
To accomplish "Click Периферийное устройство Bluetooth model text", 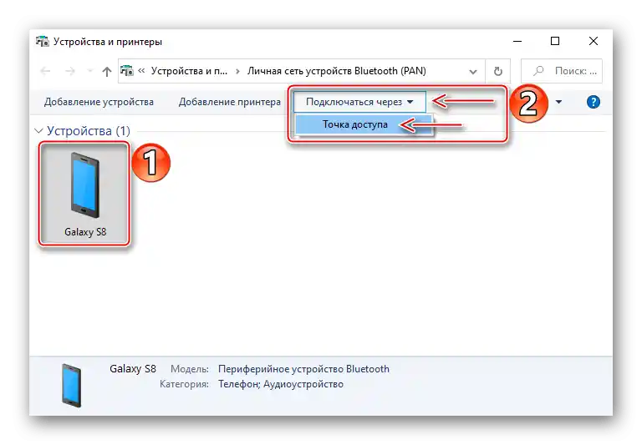I will (303, 369).
